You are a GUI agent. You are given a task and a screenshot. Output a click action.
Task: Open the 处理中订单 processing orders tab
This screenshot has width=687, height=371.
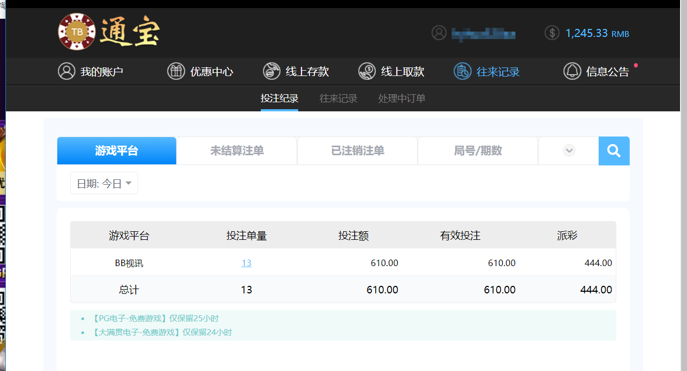coord(401,99)
